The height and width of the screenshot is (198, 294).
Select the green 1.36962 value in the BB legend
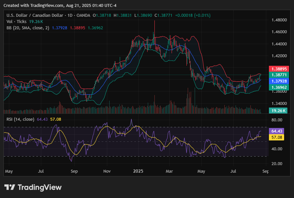click(95, 28)
